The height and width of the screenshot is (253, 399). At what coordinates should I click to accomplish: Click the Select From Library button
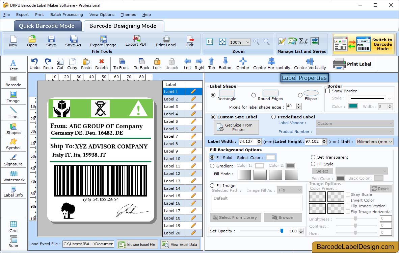click(236, 217)
